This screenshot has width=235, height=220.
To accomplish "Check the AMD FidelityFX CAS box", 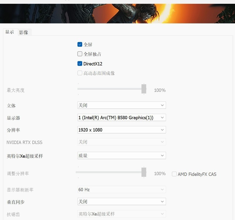I will 174,174.
